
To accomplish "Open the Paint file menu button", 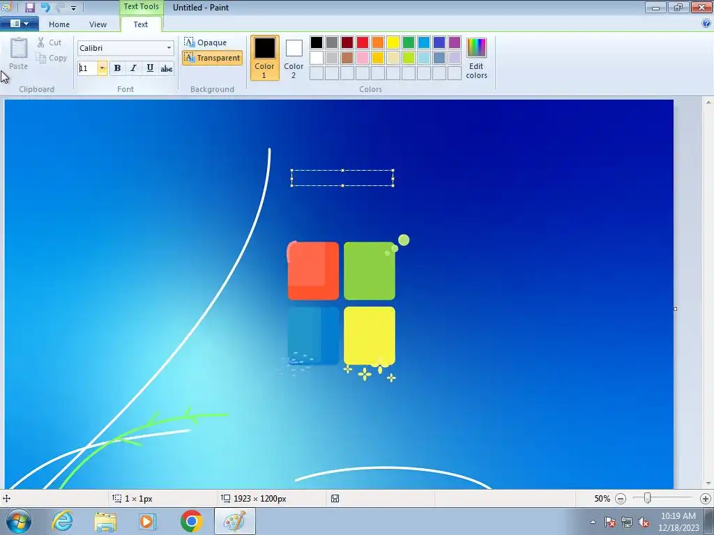I will tap(19, 24).
